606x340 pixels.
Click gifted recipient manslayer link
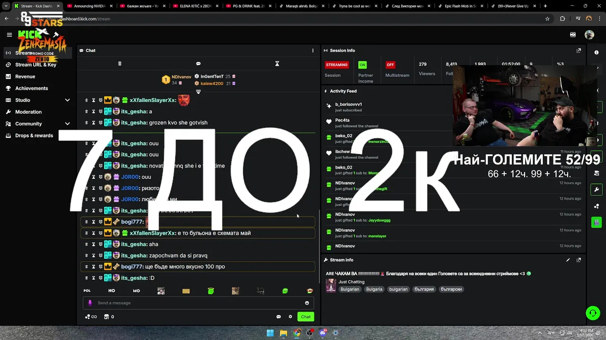click(377, 236)
